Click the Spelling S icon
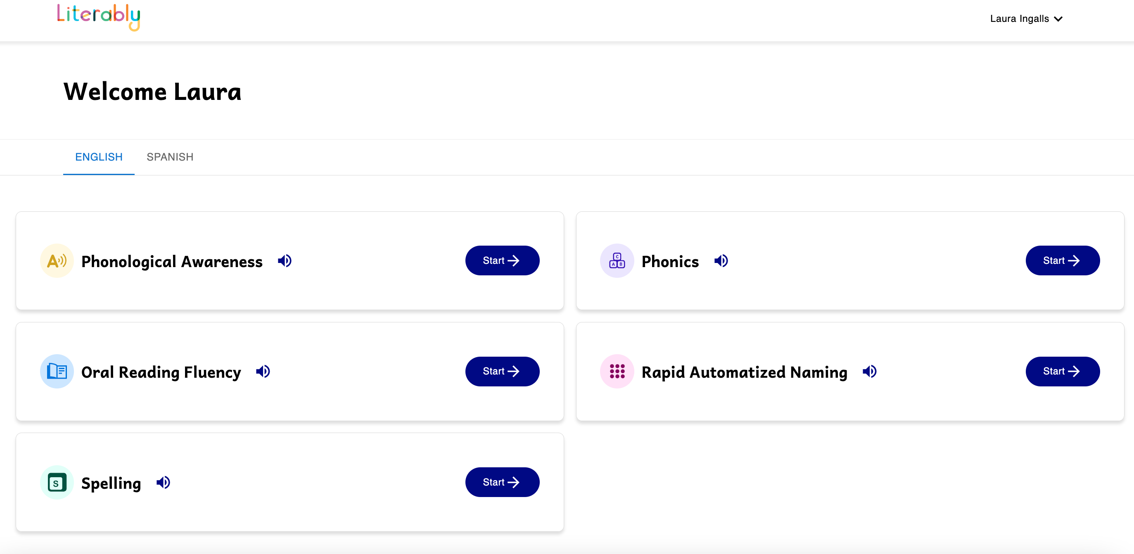Screen dimensions: 1134x554 point(57,483)
